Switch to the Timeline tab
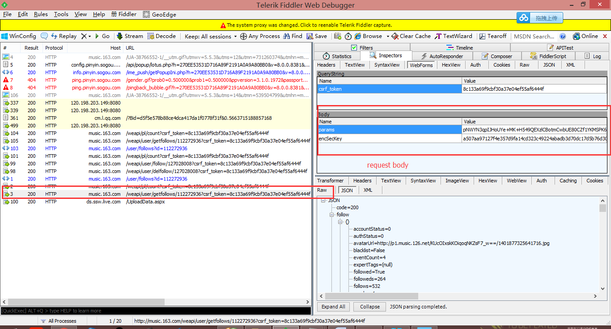 (x=460, y=47)
